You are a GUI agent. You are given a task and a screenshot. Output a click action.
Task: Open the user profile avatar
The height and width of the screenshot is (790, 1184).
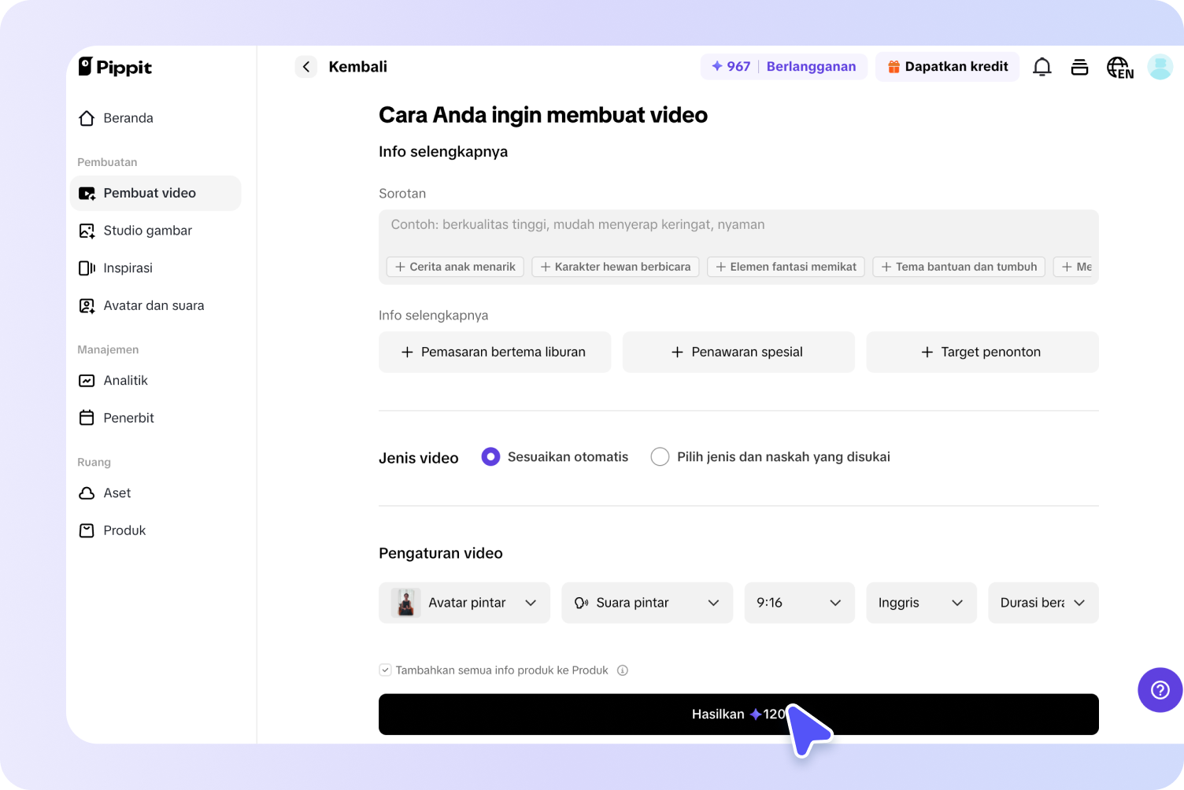[x=1160, y=67]
